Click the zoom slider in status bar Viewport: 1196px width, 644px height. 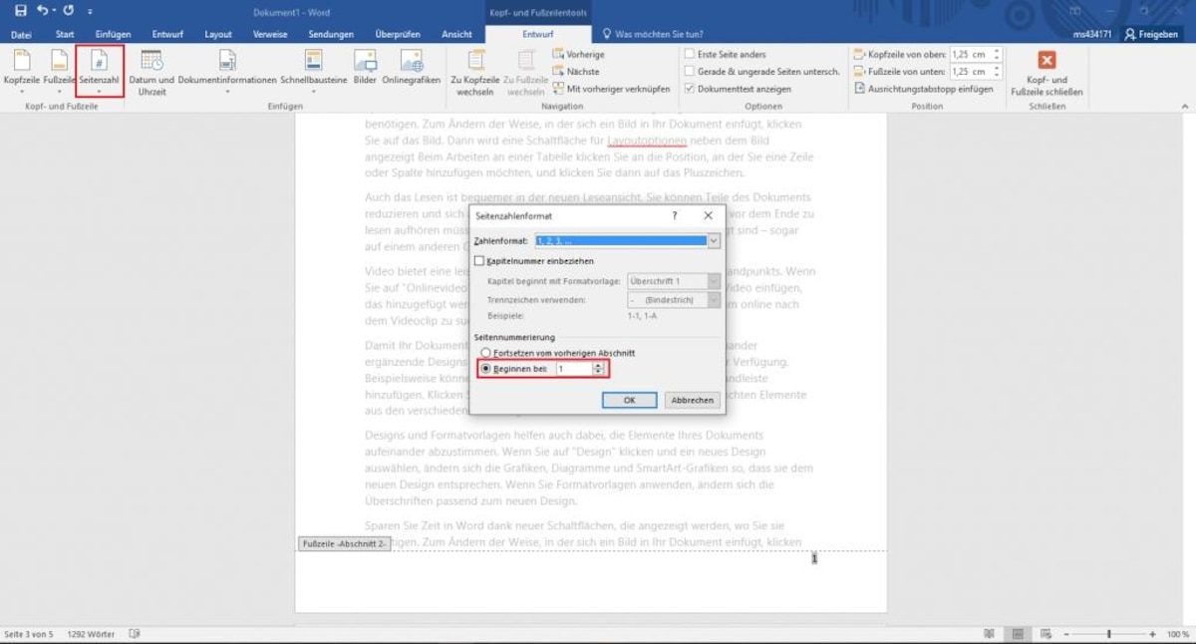coord(1108,634)
